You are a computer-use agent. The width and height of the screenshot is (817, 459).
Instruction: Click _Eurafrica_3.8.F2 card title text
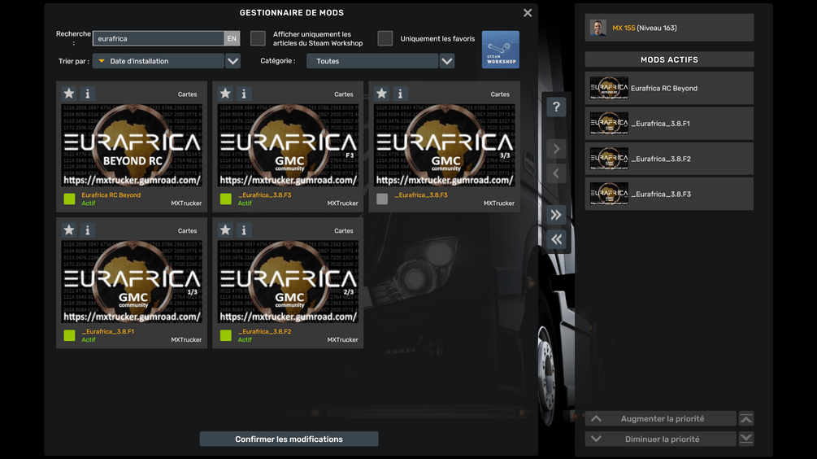coord(265,331)
